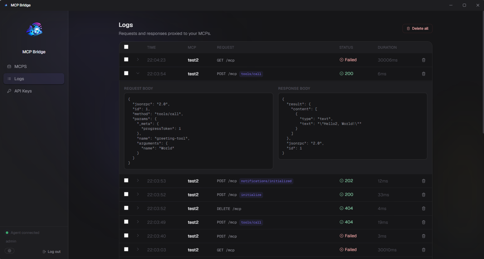Click the 33ms duration value
This screenshot has height=259, width=484.
coord(383,195)
